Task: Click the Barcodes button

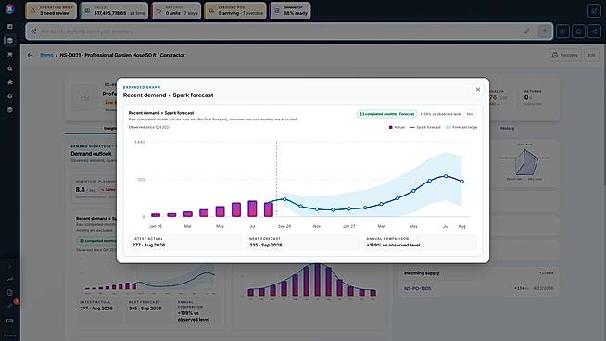Action: point(565,55)
